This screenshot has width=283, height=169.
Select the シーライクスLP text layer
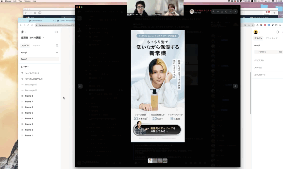[x=32, y=73]
